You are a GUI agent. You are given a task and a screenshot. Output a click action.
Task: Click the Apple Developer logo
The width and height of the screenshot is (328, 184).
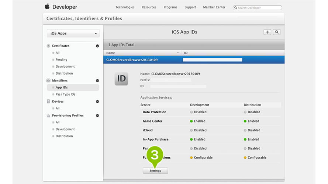pos(61,7)
